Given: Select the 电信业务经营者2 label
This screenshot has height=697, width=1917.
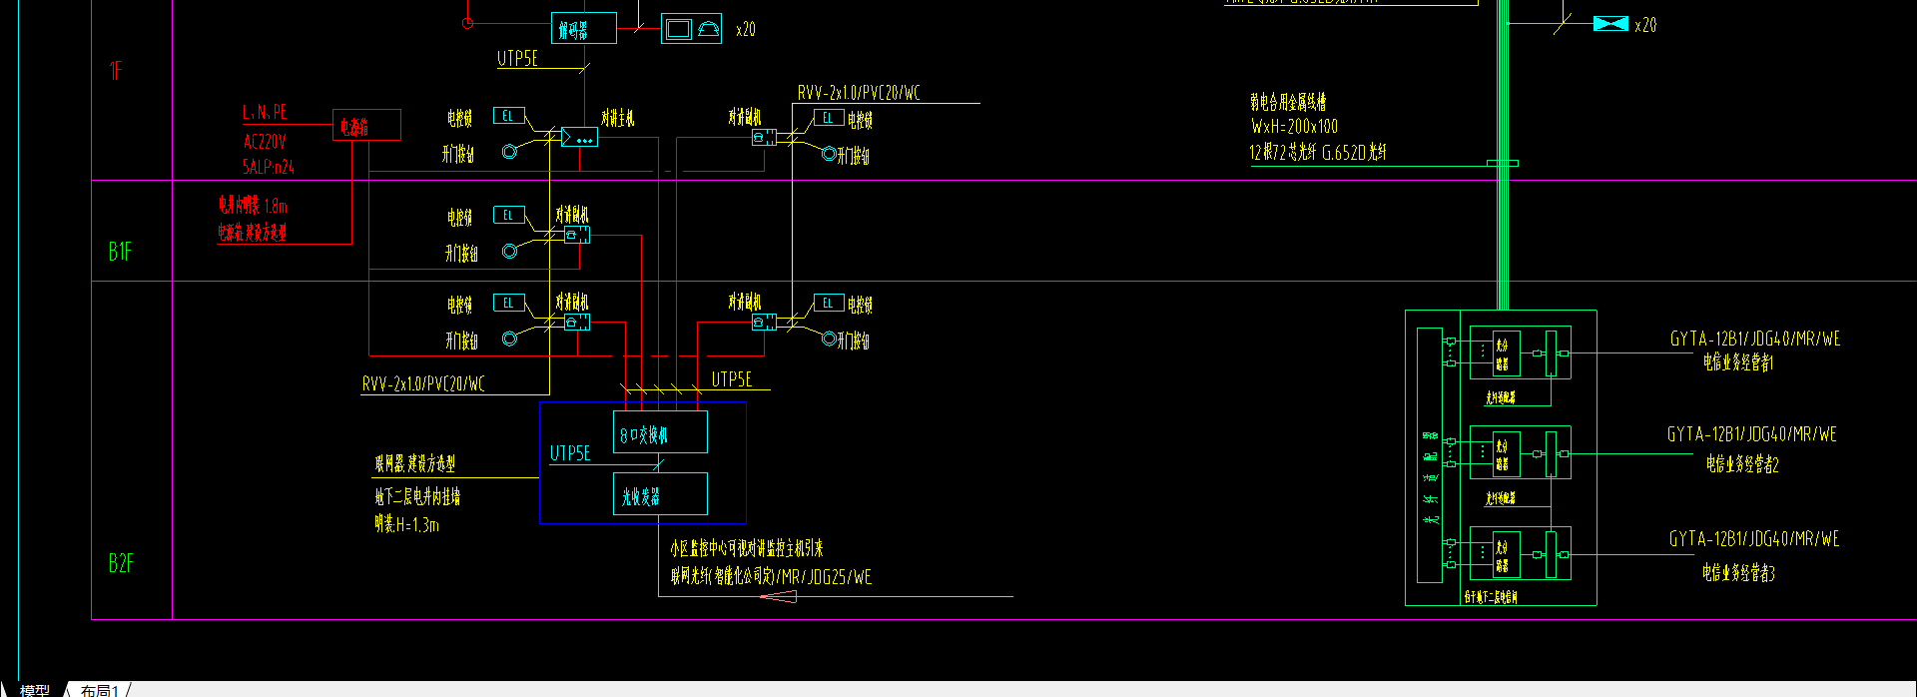Looking at the screenshot, I should (1742, 464).
